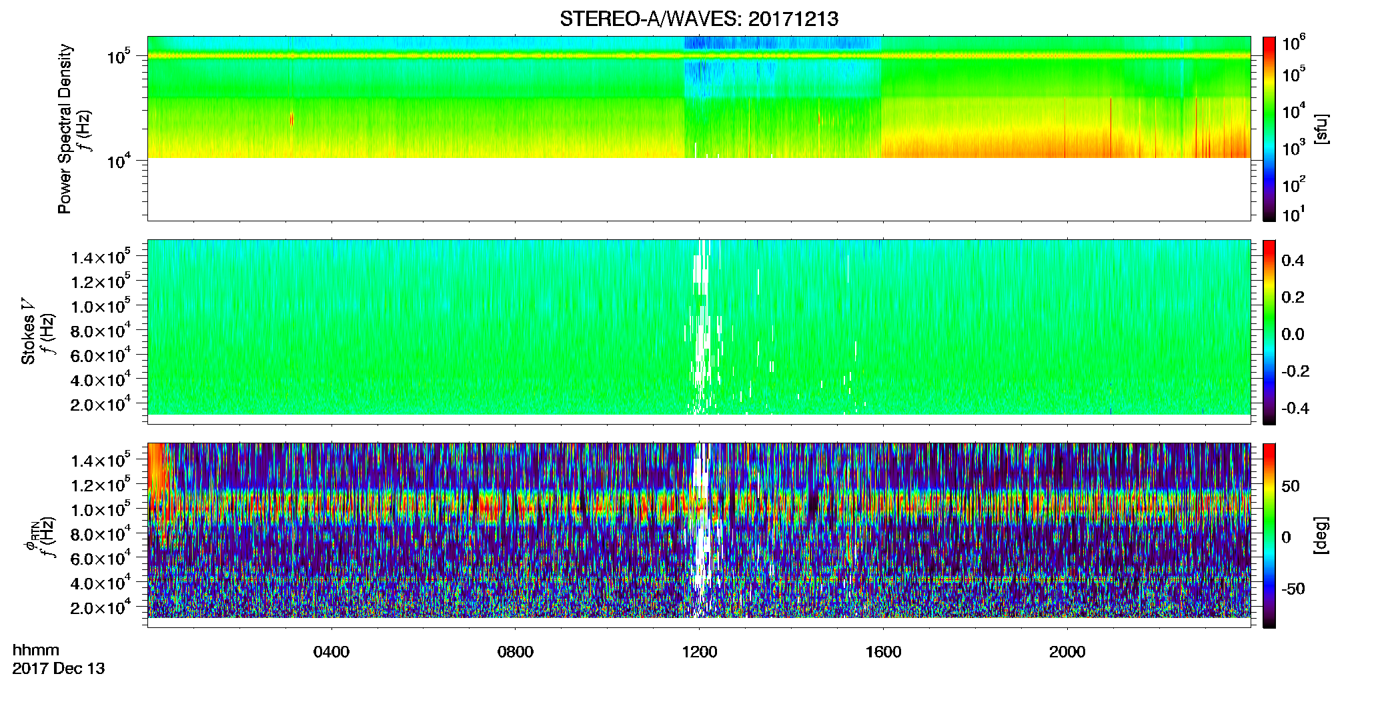Click the "1200" time tick label
Screen dimensions: 1398x720
pos(700,652)
